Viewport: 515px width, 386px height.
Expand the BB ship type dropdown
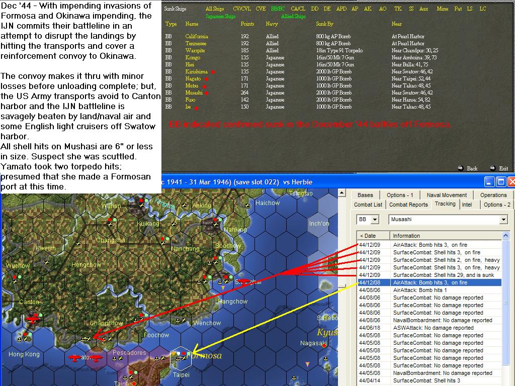pyautogui.click(x=374, y=219)
